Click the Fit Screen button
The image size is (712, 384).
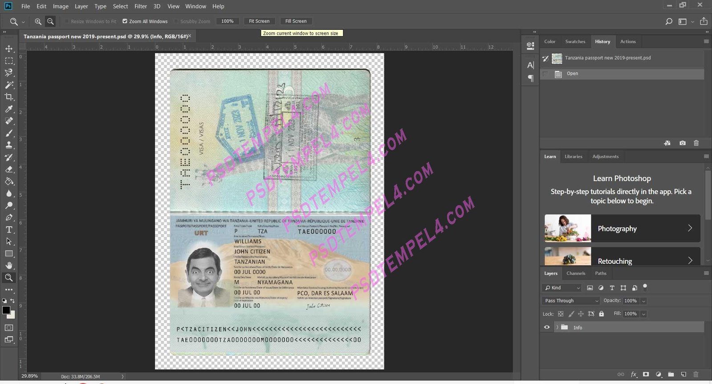[259, 21]
